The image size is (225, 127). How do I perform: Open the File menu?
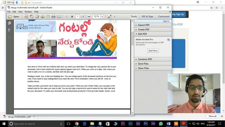pyautogui.click(x=9, y=12)
